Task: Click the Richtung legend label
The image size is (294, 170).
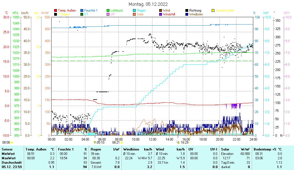Action: pyautogui.click(x=195, y=10)
